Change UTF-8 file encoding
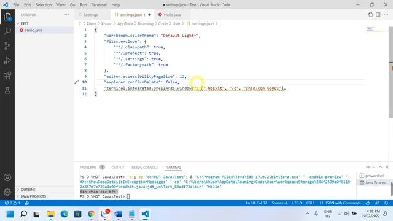Screen dimensions: 393x221 pyautogui.click(x=297, y=203)
